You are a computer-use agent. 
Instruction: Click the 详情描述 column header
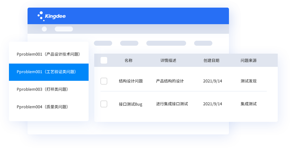(x=168, y=61)
